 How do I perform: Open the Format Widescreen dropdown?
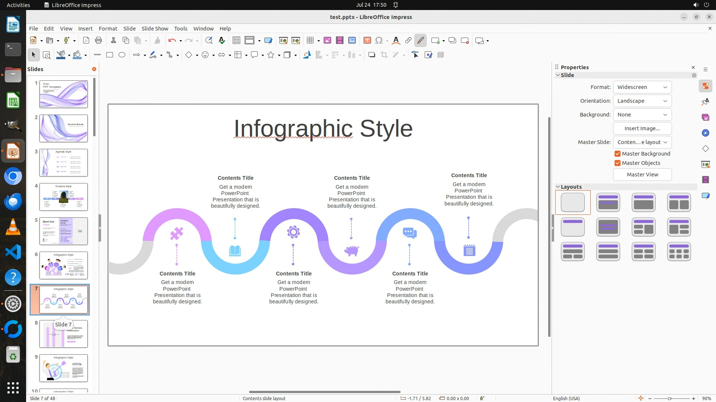(642, 87)
